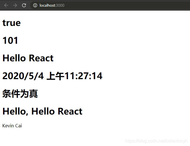Select the "Hello, Hello React" heading
Viewport: 190px width, 146px height.
(42, 111)
